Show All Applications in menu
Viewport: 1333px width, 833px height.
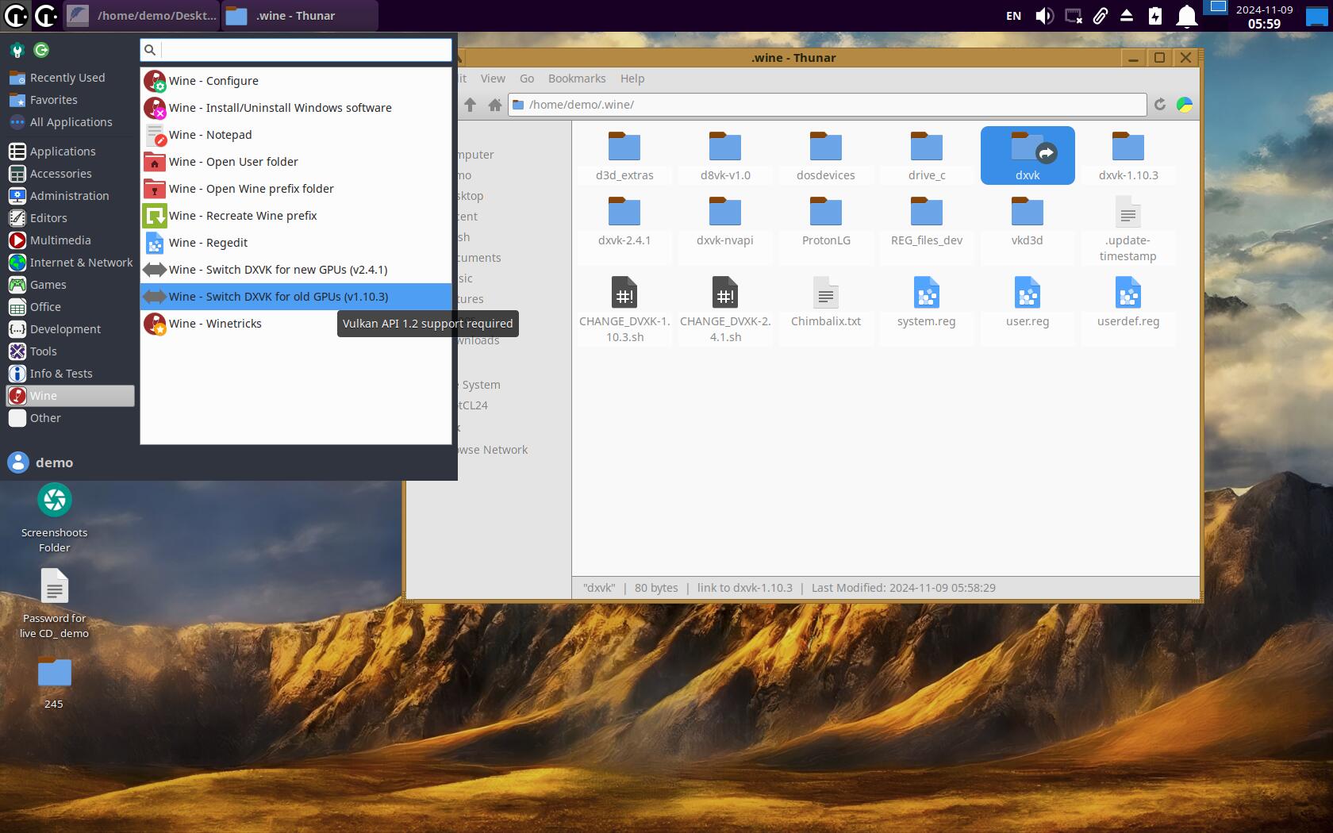71,122
